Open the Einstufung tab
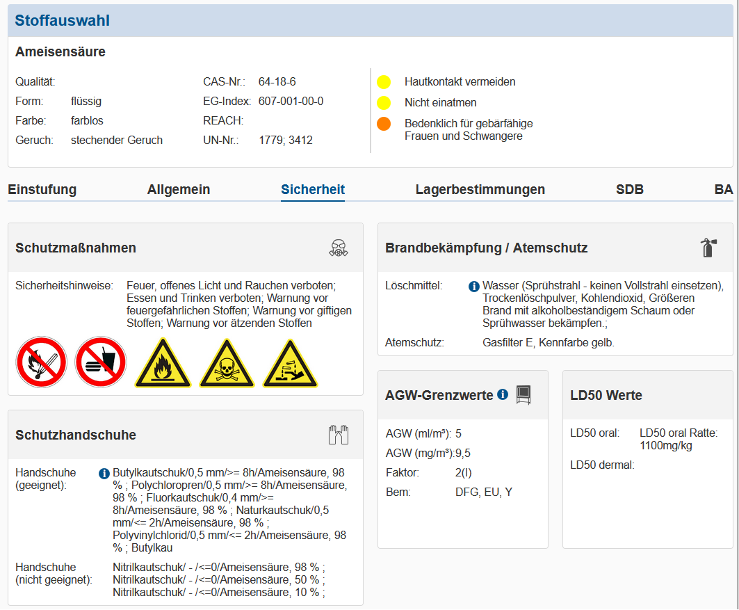Image resolution: width=739 pixels, height=610 pixels. pos(42,189)
